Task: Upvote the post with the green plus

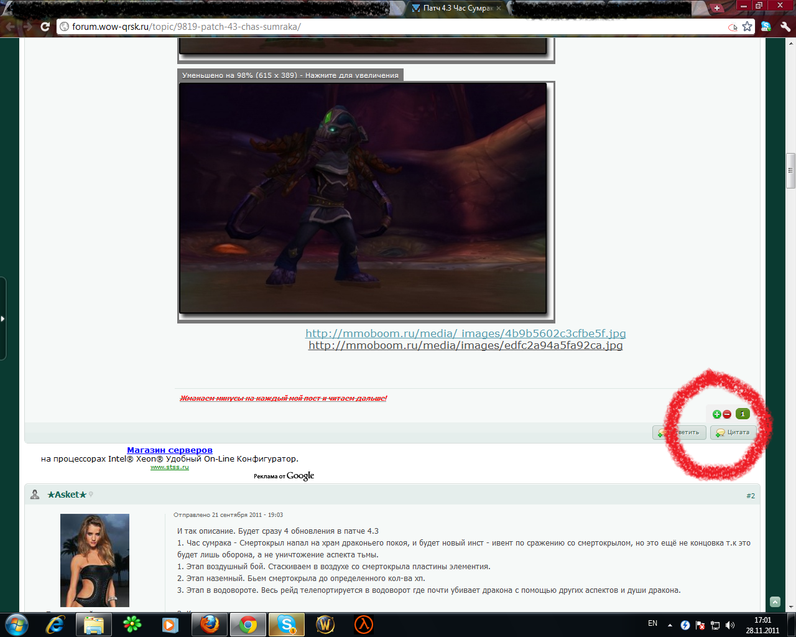Action: tap(716, 414)
